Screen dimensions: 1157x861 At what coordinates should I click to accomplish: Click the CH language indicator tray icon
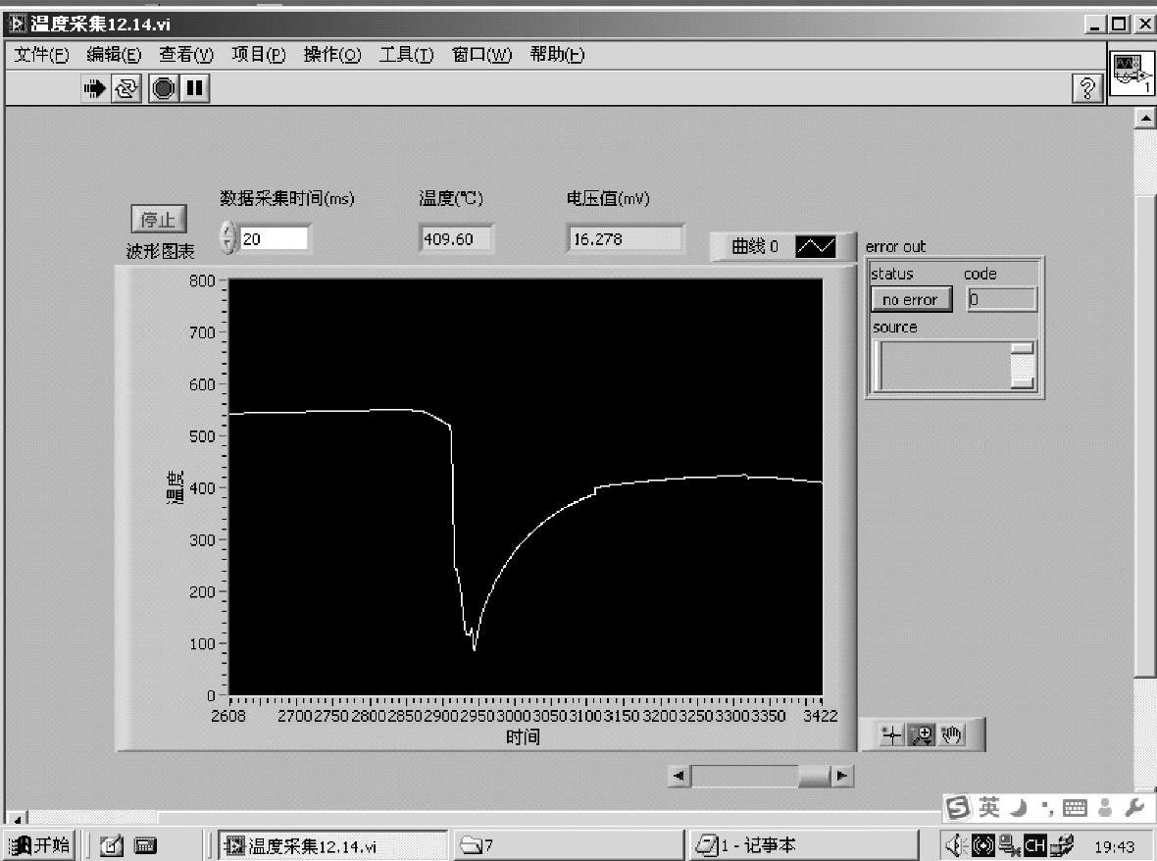pyautogui.click(x=1034, y=845)
